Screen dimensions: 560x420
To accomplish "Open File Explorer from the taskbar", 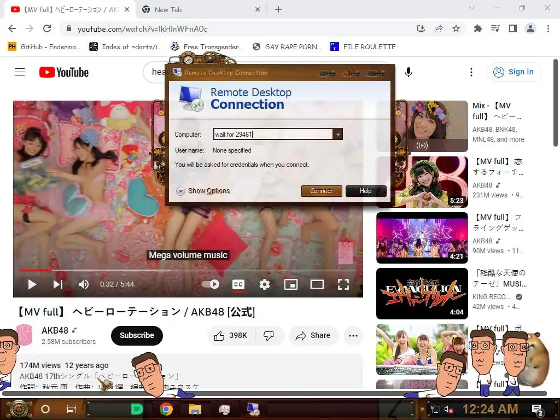I will (195, 409).
